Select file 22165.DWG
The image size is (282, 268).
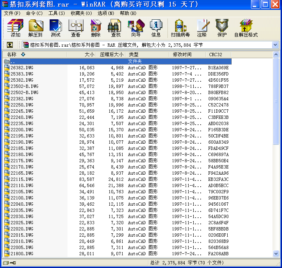(x=22, y=173)
